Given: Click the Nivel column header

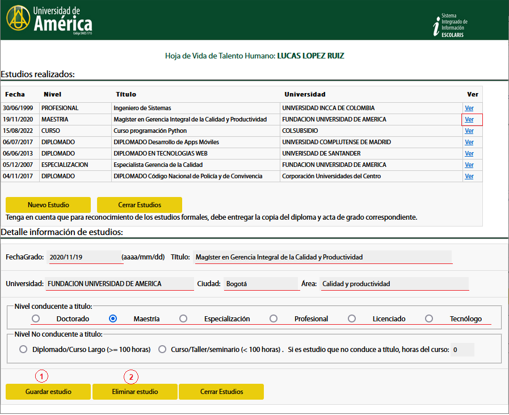Looking at the screenshot, I should click(53, 94).
